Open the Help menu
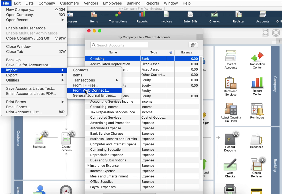282x194 pixels. pyautogui.click(x=186, y=3)
